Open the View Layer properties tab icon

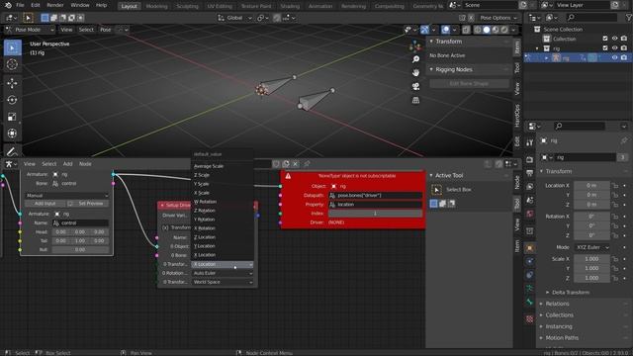click(530, 187)
